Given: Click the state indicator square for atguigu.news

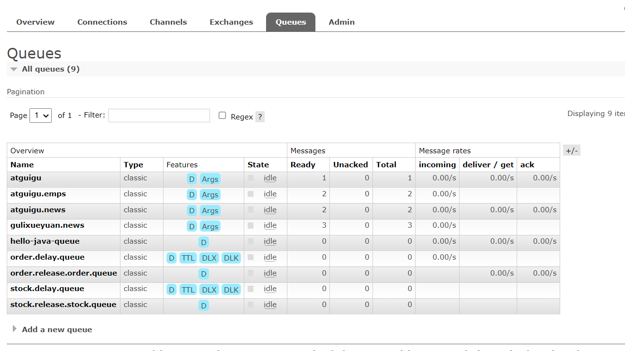Looking at the screenshot, I should [251, 210].
